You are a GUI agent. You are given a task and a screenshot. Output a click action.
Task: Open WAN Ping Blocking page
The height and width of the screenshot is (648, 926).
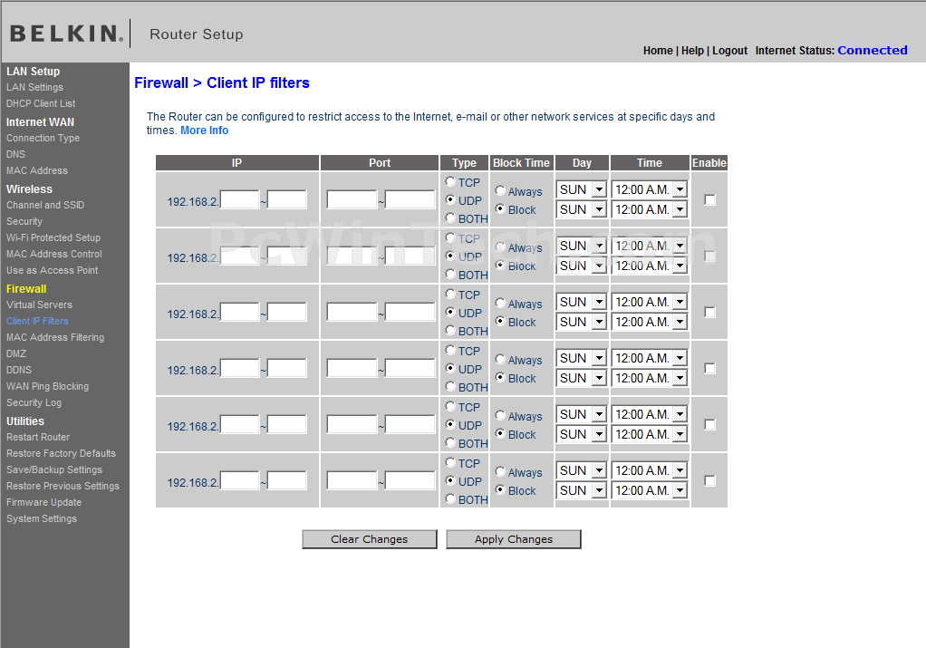[47, 386]
